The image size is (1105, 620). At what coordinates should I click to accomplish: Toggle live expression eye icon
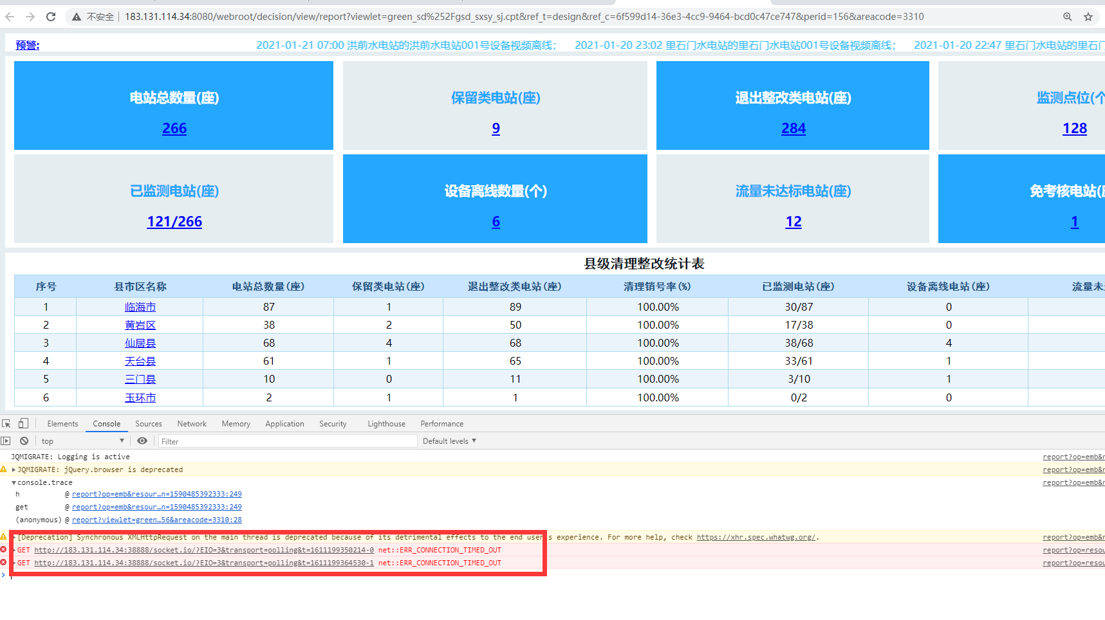click(142, 441)
